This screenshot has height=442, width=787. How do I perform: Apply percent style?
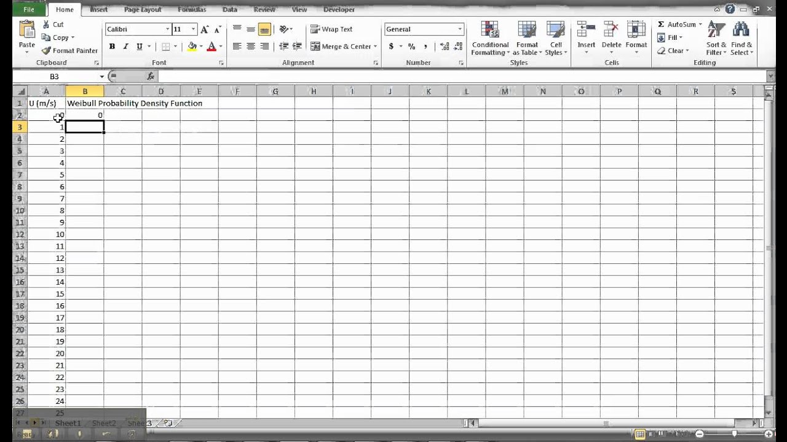tap(411, 47)
